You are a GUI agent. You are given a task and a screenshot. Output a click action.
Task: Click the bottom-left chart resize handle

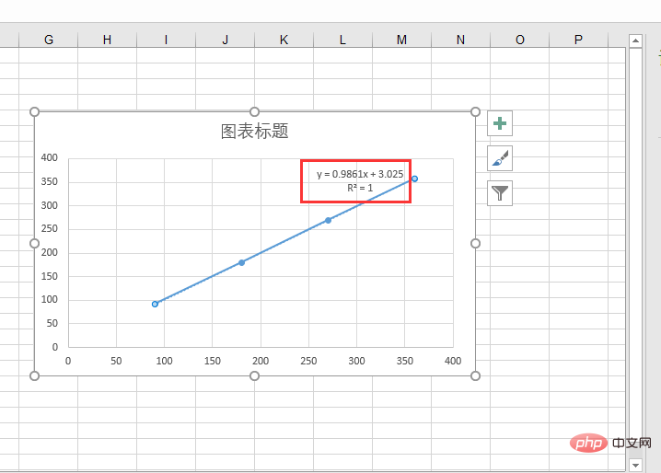tap(35, 375)
